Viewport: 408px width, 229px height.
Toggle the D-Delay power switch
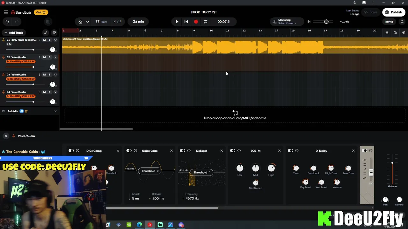tap(290, 151)
